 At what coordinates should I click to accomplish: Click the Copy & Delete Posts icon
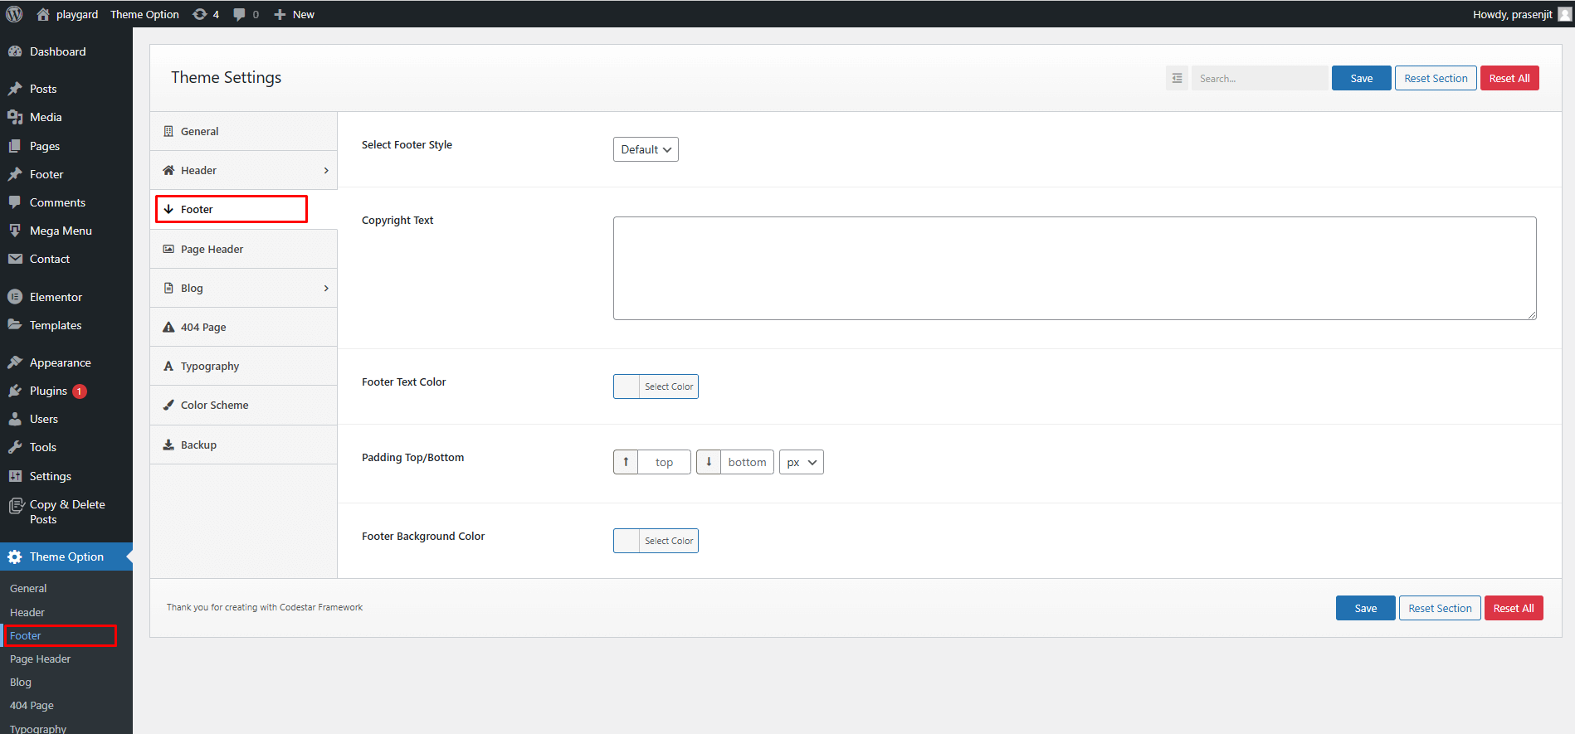(15, 505)
